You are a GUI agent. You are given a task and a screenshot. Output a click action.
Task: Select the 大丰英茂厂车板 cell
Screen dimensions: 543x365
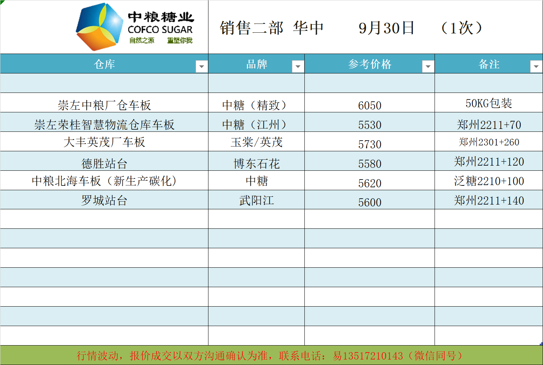104,142
